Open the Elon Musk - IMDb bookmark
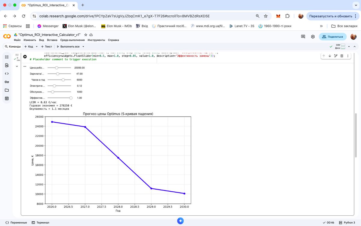This screenshot has width=361, height=226. point(116,26)
